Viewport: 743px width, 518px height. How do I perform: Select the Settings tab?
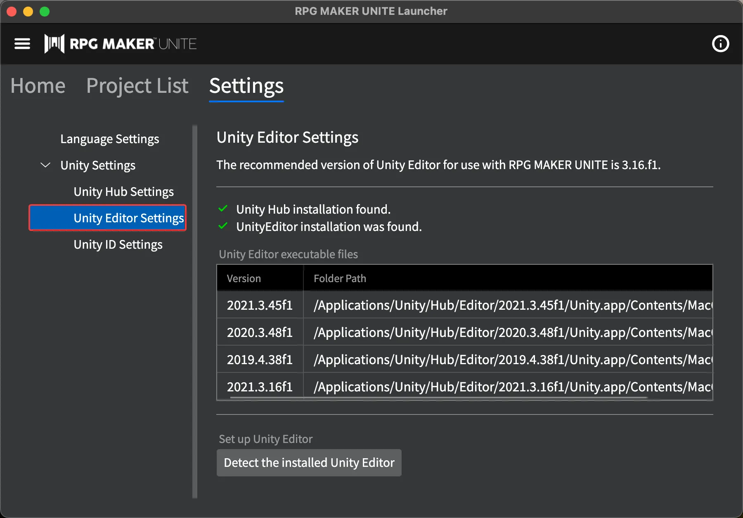coord(246,86)
